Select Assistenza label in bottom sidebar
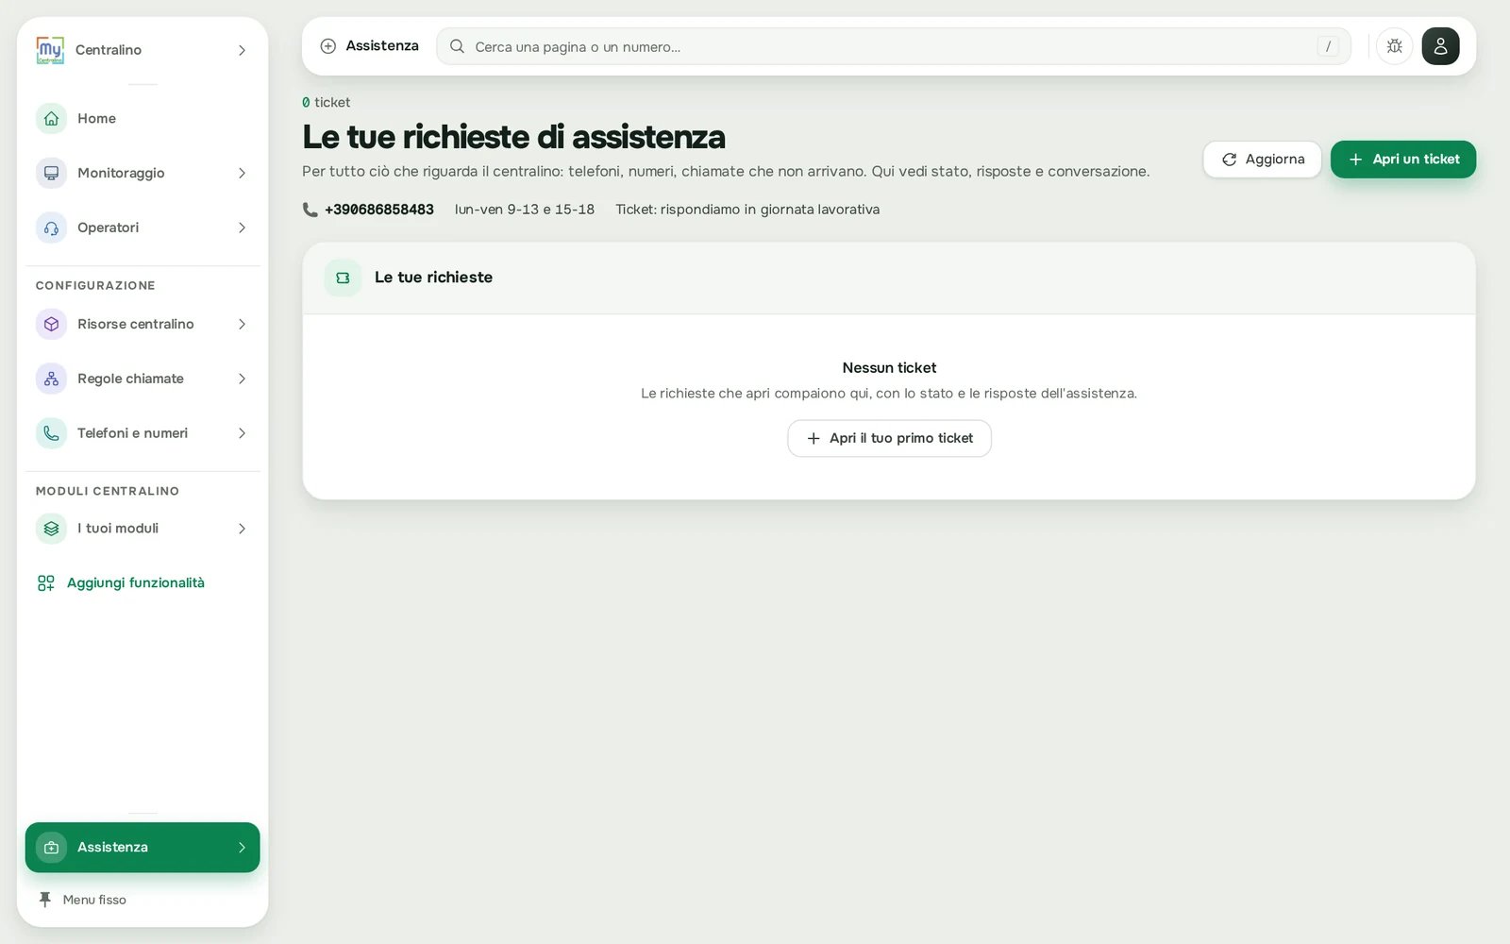 coord(112,848)
